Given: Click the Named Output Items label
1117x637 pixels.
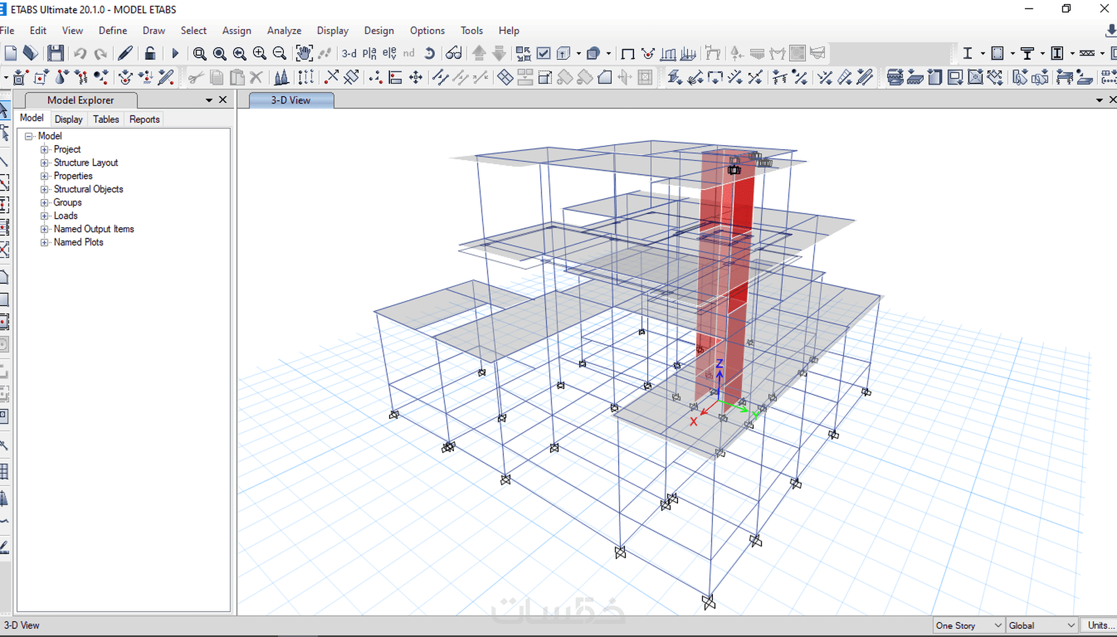Looking at the screenshot, I should tap(94, 229).
